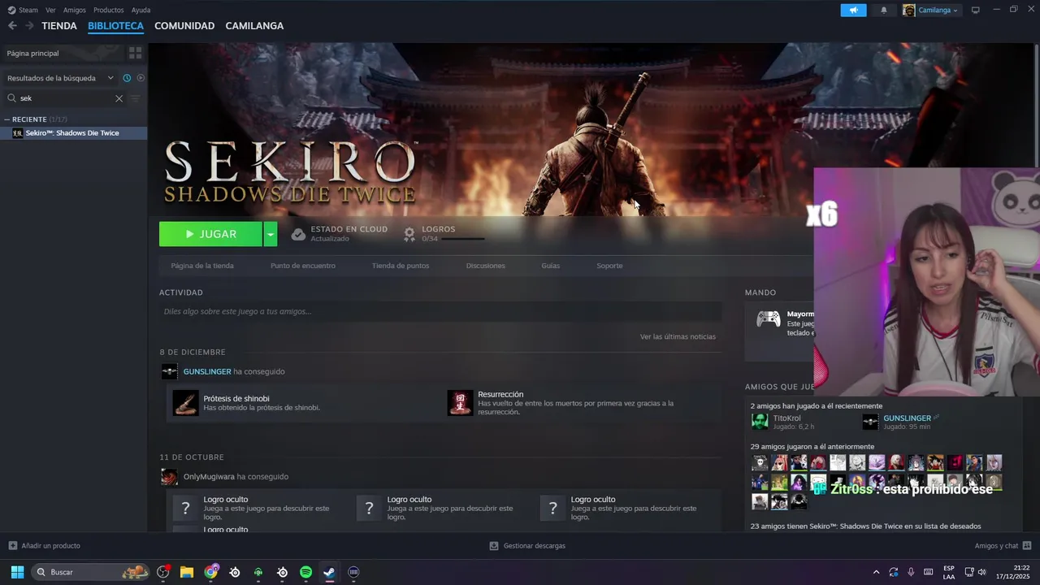Screen dimensions: 1040x585
Task: Open the notifications bell
Action: (884, 10)
